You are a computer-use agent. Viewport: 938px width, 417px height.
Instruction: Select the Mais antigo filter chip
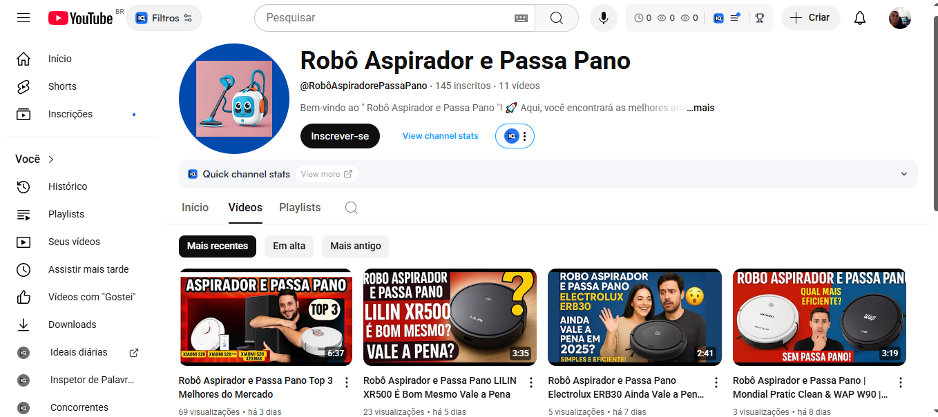(x=355, y=246)
